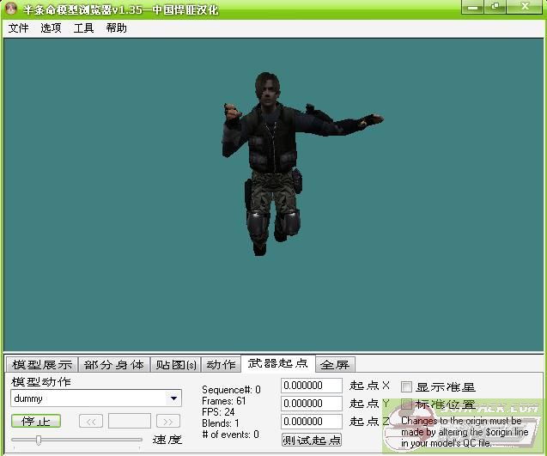
Task: Open the 帮助 menu
Action: point(116,28)
